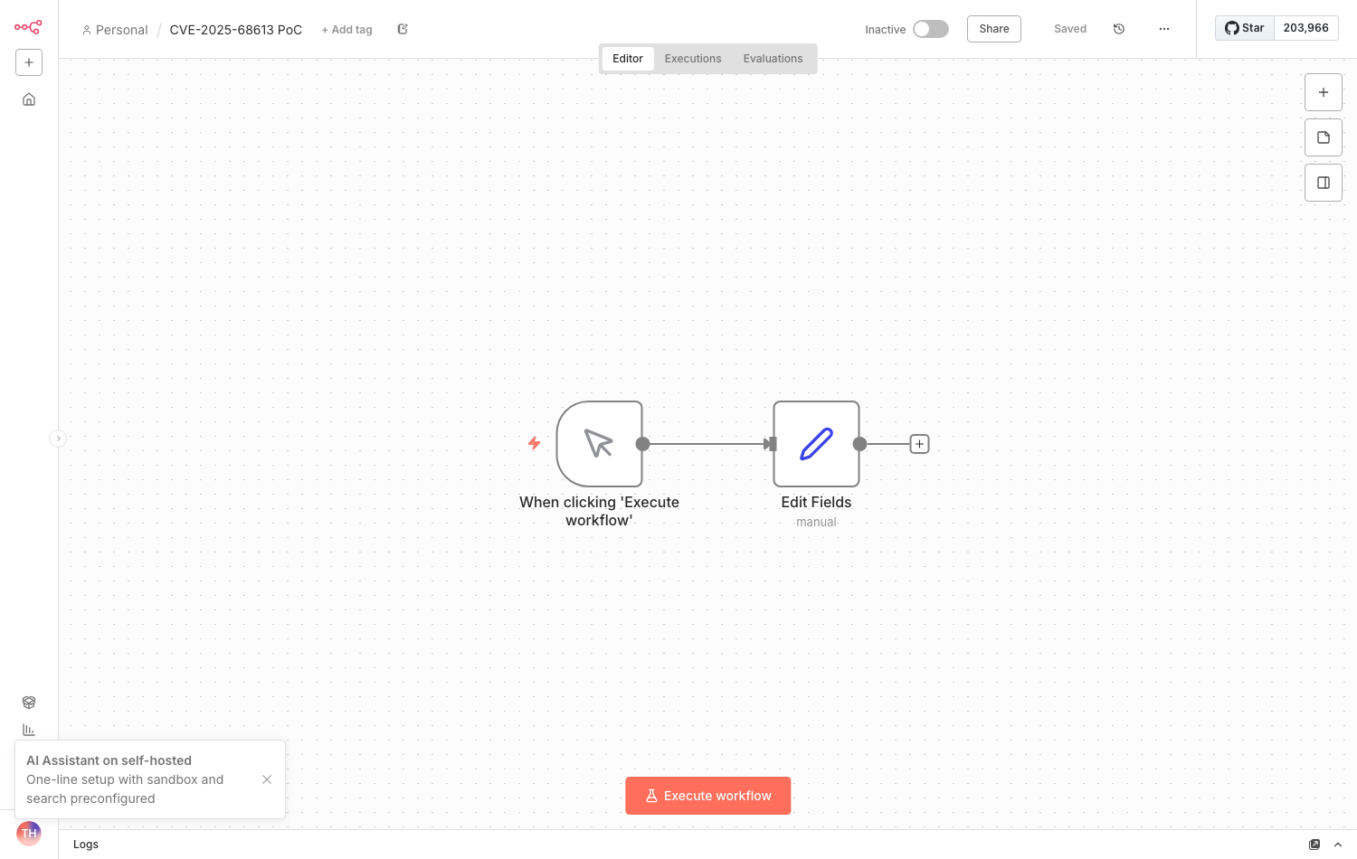Screen dimensions: 1357x859
Task: Switch to the Editor tab
Action: pos(628,59)
